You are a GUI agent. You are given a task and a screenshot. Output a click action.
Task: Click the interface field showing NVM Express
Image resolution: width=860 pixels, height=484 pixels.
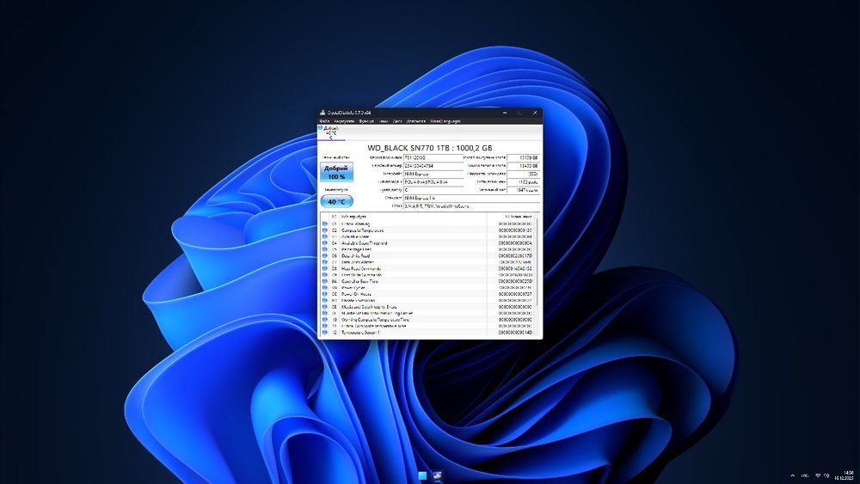[x=433, y=174]
